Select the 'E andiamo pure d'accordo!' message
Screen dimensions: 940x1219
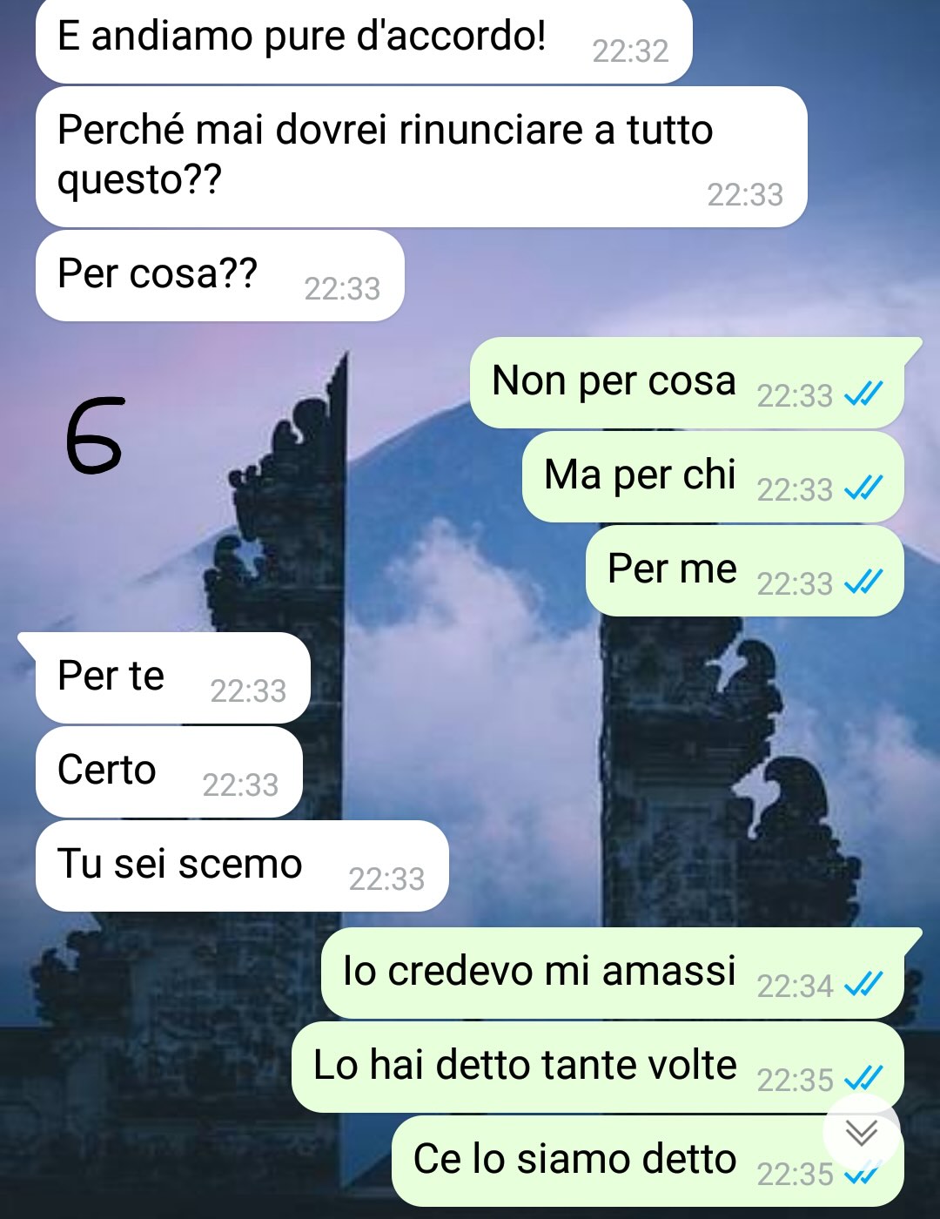(x=364, y=41)
